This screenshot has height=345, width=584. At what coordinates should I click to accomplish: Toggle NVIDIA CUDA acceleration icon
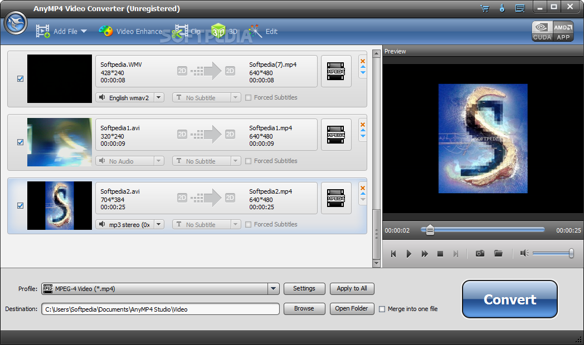point(542,31)
